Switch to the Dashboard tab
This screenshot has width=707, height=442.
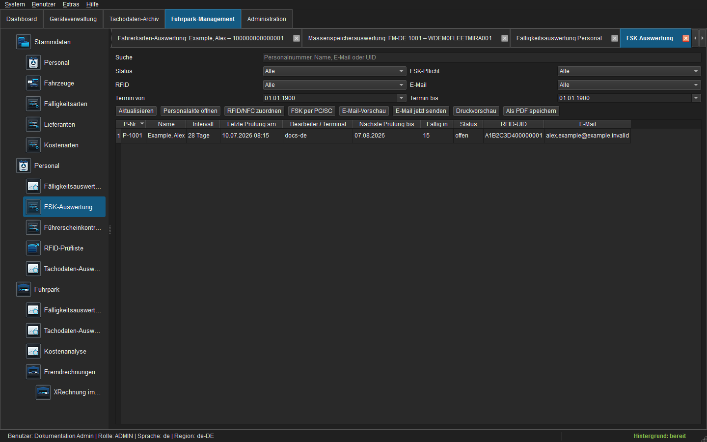22,19
